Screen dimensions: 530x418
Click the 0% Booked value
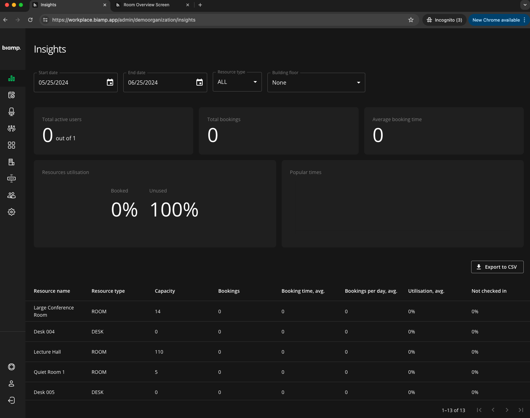[124, 210]
